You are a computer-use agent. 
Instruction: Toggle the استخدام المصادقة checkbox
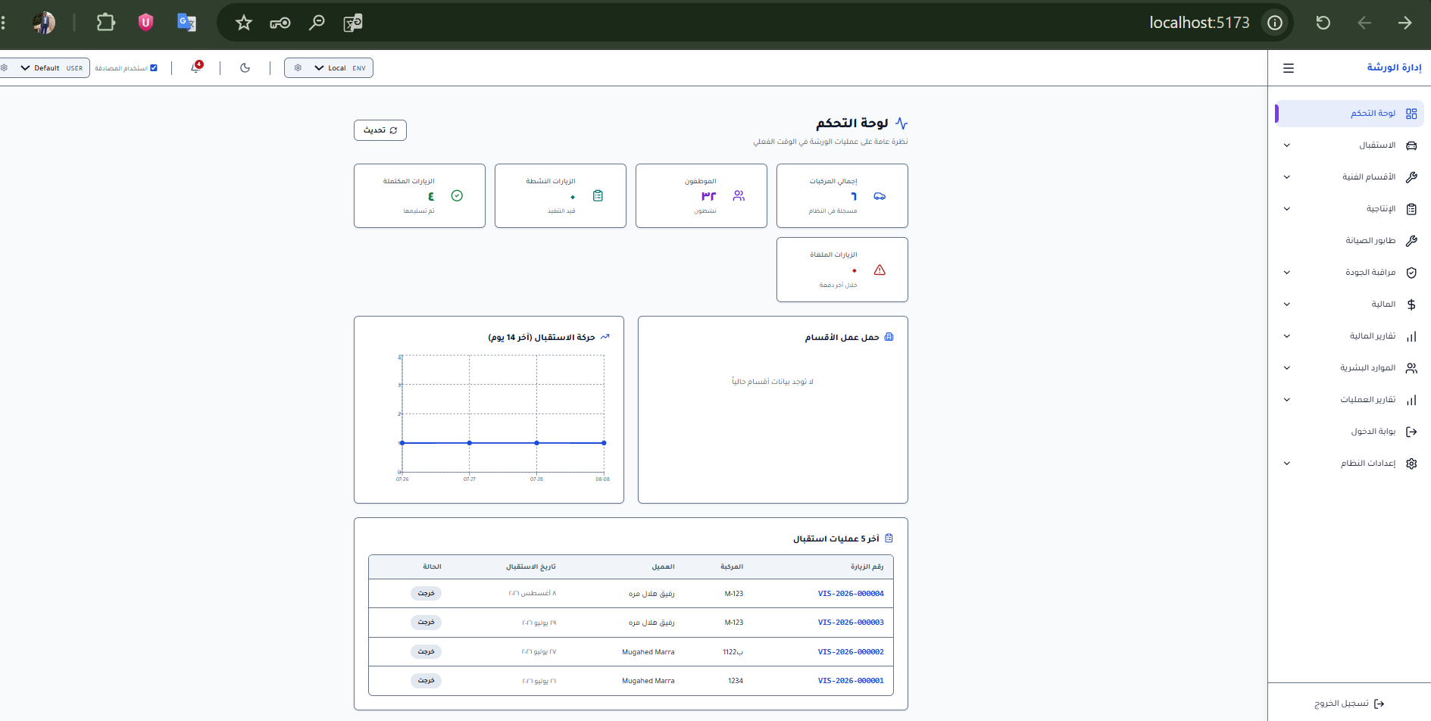click(154, 68)
